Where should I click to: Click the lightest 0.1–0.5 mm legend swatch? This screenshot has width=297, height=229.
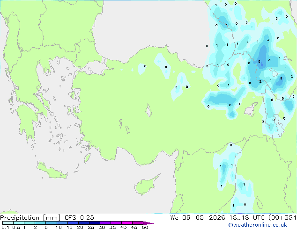click(x=8, y=223)
